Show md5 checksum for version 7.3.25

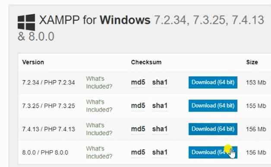coord(138,106)
